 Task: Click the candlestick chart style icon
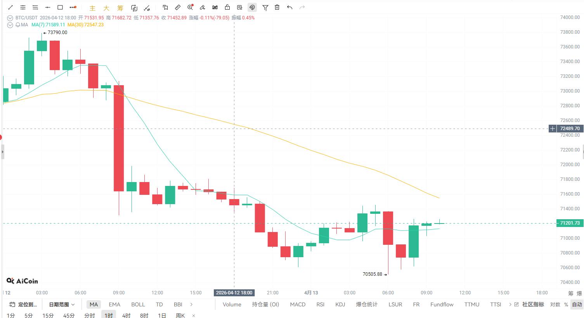click(215, 7)
